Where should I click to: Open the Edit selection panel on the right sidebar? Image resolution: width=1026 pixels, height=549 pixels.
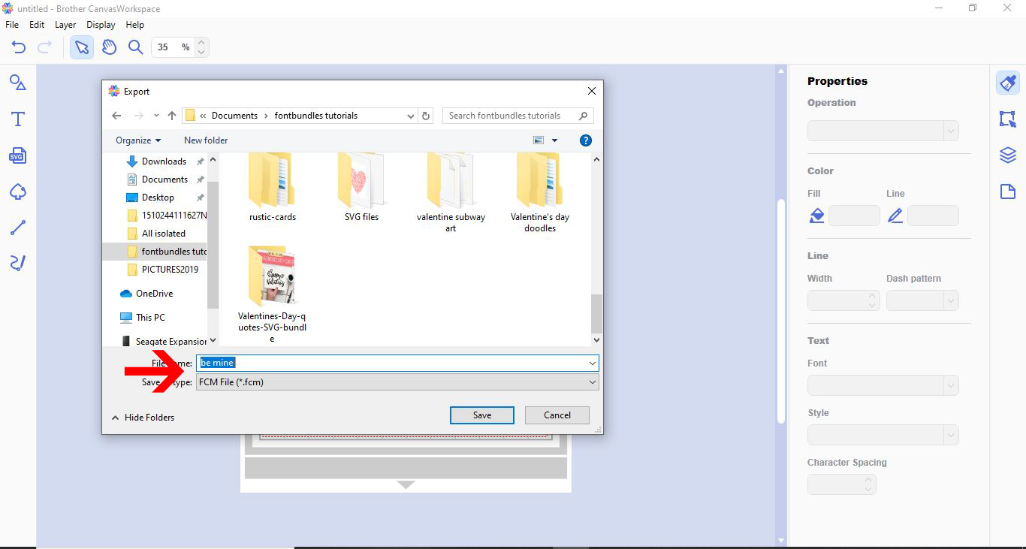[1007, 119]
